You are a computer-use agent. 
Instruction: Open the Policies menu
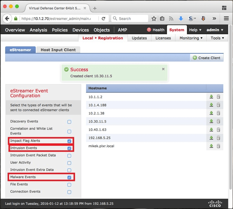(60, 30)
